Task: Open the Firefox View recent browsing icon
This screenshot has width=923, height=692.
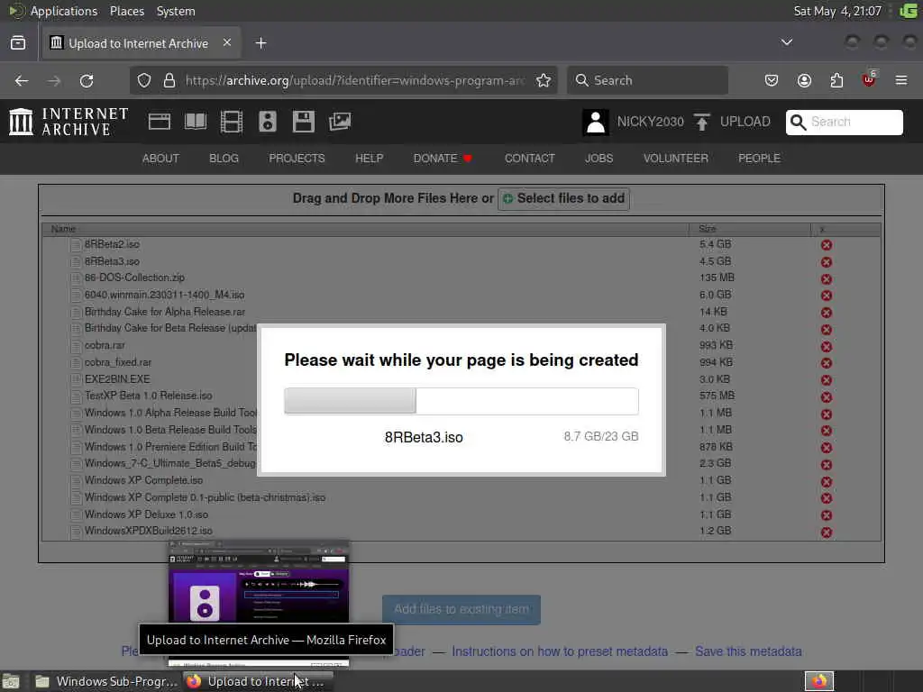Action: pyautogui.click(x=18, y=43)
